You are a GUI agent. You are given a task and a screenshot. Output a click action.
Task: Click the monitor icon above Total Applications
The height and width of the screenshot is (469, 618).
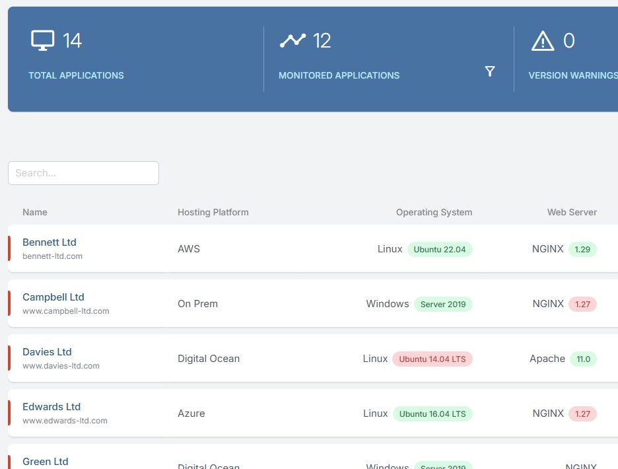(44, 39)
